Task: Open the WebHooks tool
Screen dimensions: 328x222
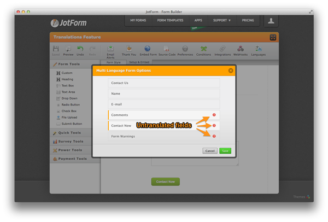Action: pyautogui.click(x=241, y=51)
